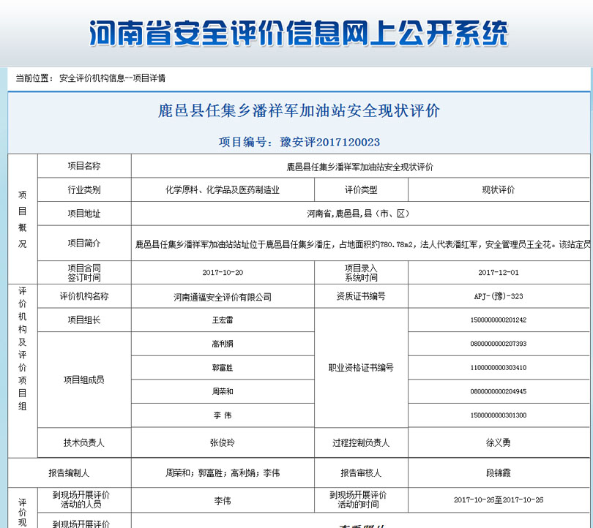Click the vertical 评价机构及评价项目组 section header
Viewport: 593px width, 528px height.
pyautogui.click(x=22, y=348)
